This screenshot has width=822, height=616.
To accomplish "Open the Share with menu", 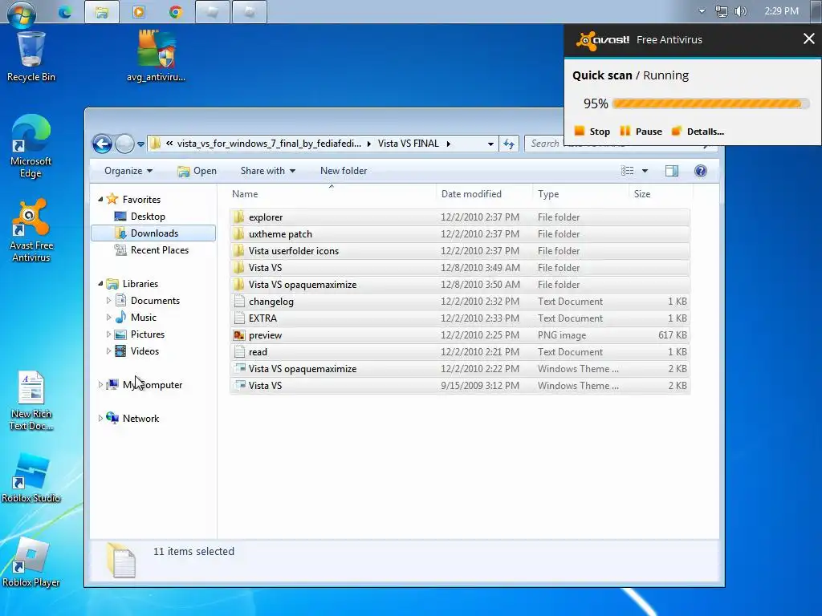I will pos(268,171).
